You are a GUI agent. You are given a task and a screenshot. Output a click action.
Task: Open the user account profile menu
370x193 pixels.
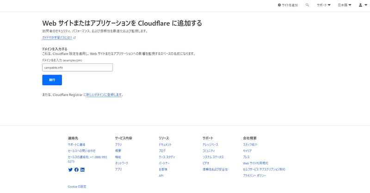[363, 5]
